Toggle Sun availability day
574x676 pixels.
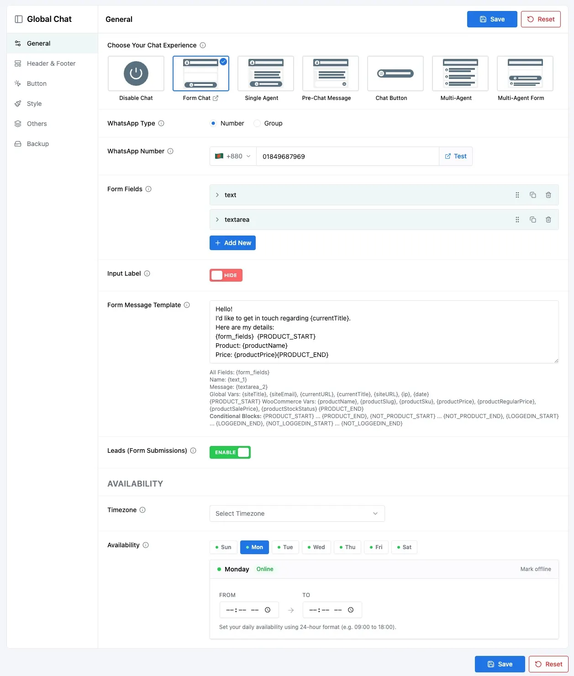click(x=223, y=547)
